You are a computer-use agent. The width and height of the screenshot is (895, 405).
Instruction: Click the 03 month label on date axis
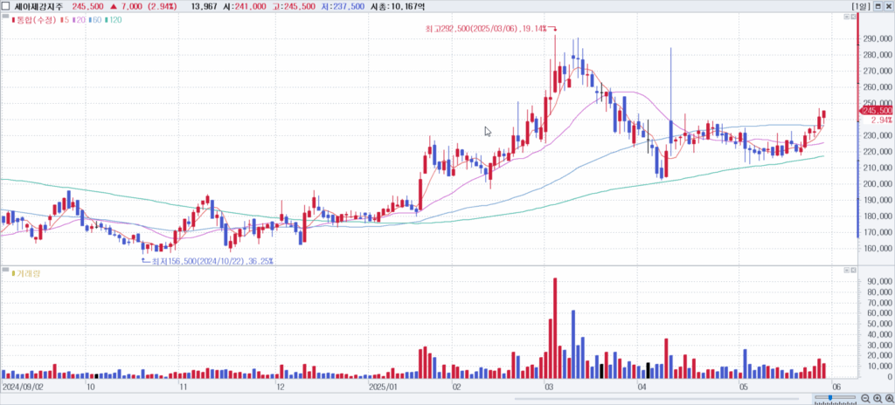(x=549, y=386)
